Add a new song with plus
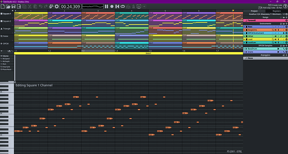The width and height of the screenshot is (288, 154). tap(286, 17)
